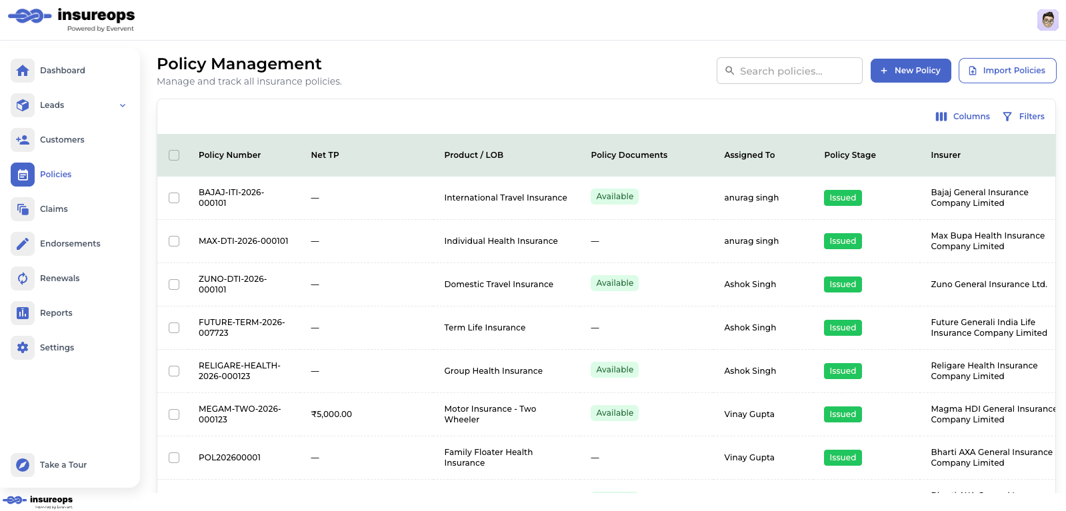The image size is (1066, 511).
Task: Focus the Search policies field
Action: pyautogui.click(x=789, y=71)
